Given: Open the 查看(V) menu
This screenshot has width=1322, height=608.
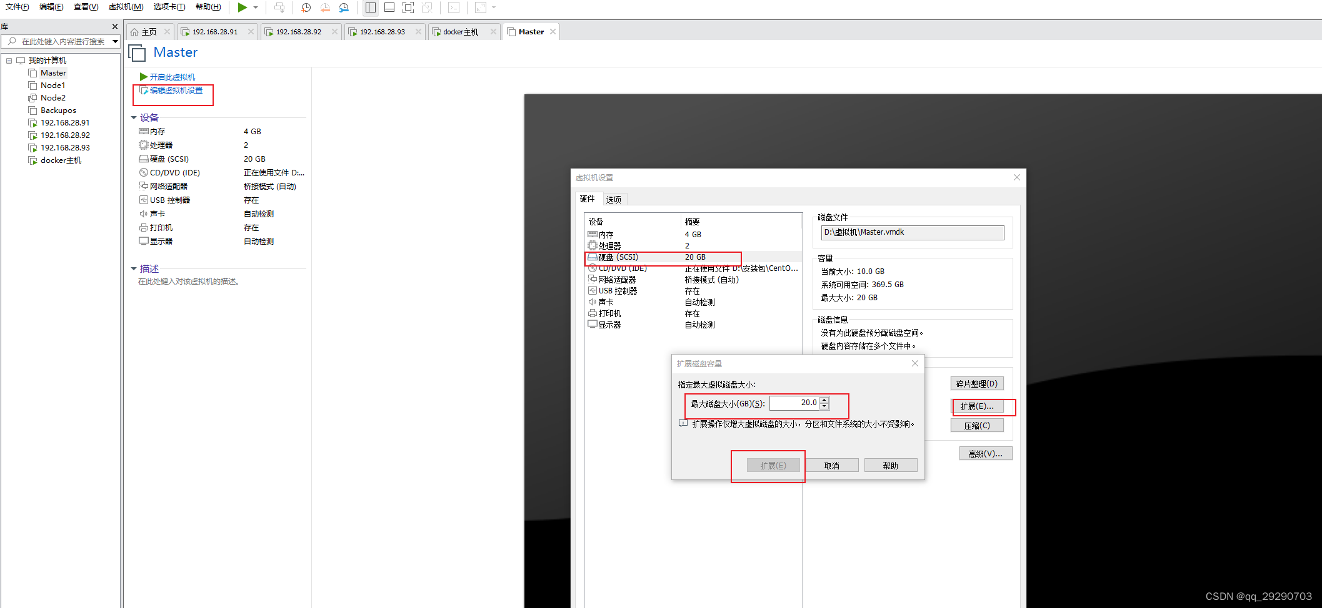Looking at the screenshot, I should (86, 7).
